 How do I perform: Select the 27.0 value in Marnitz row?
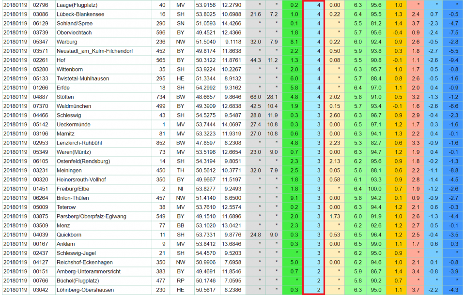[255, 133]
